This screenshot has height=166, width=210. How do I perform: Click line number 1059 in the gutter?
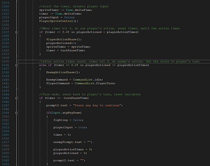(5, 150)
